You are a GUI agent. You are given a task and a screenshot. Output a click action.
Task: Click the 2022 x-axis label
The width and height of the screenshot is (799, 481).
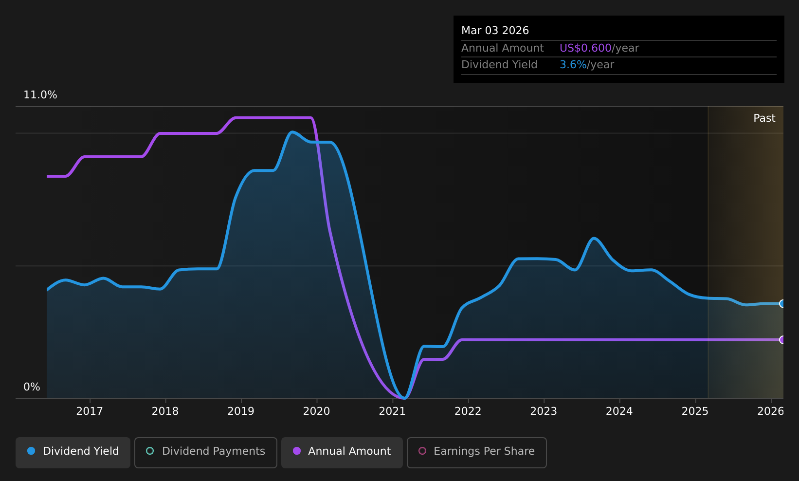pos(468,411)
